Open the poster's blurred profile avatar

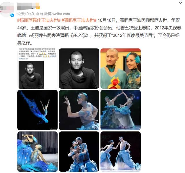[7, 10]
